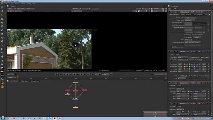Screen dimensions: 213x120
Task: Jump to the first frame
Action: (x=61, y=74)
